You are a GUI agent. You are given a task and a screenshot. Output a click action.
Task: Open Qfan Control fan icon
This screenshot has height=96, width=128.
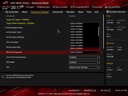pos(54,7)
